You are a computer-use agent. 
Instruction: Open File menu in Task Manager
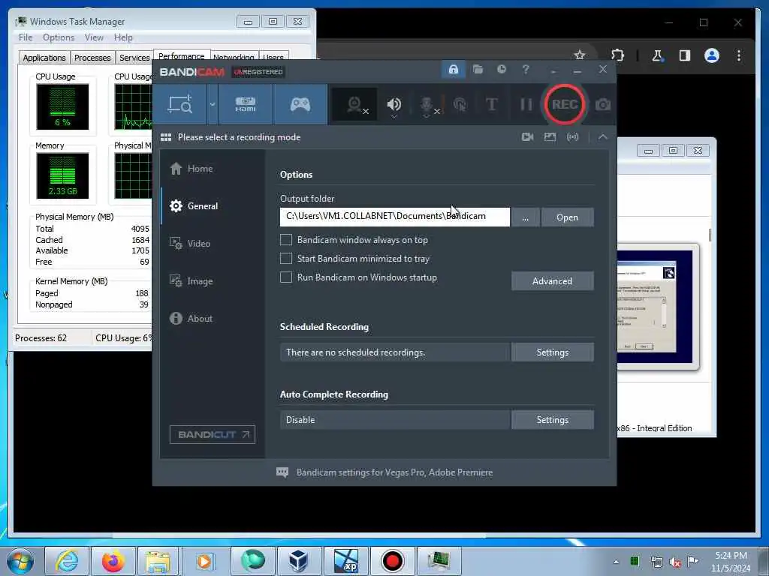pos(26,37)
